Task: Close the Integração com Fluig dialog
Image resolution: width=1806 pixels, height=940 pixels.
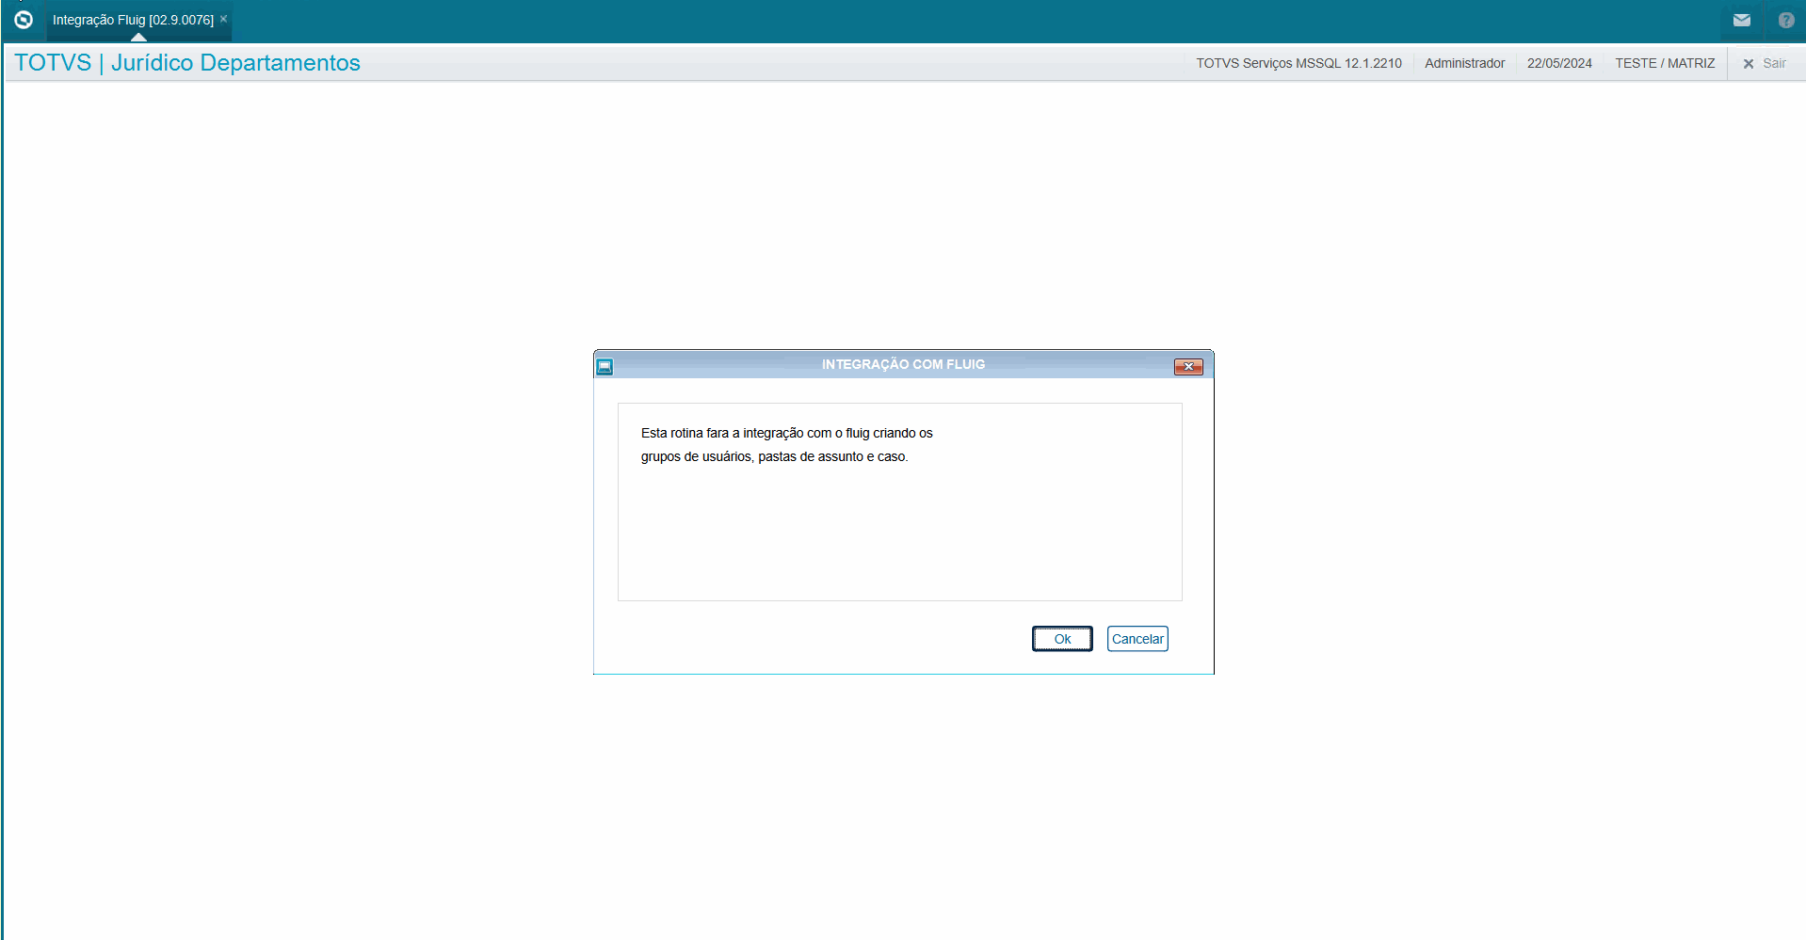Action: click(x=1188, y=366)
